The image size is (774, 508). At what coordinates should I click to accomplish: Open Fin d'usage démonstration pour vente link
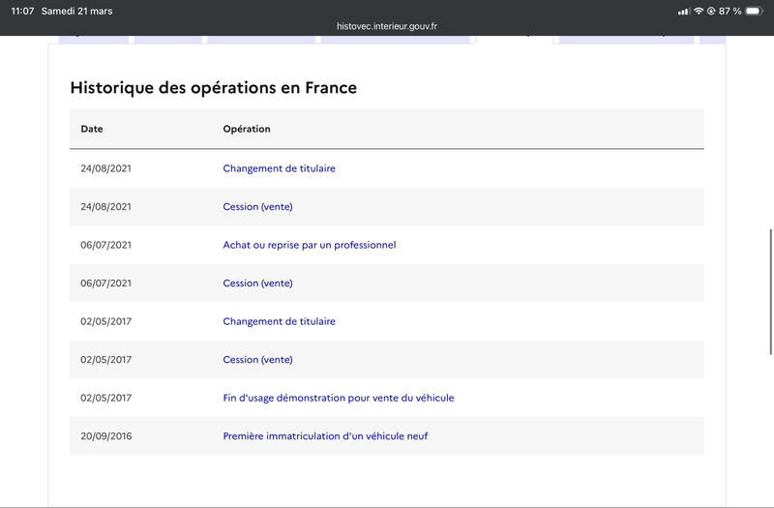click(339, 398)
